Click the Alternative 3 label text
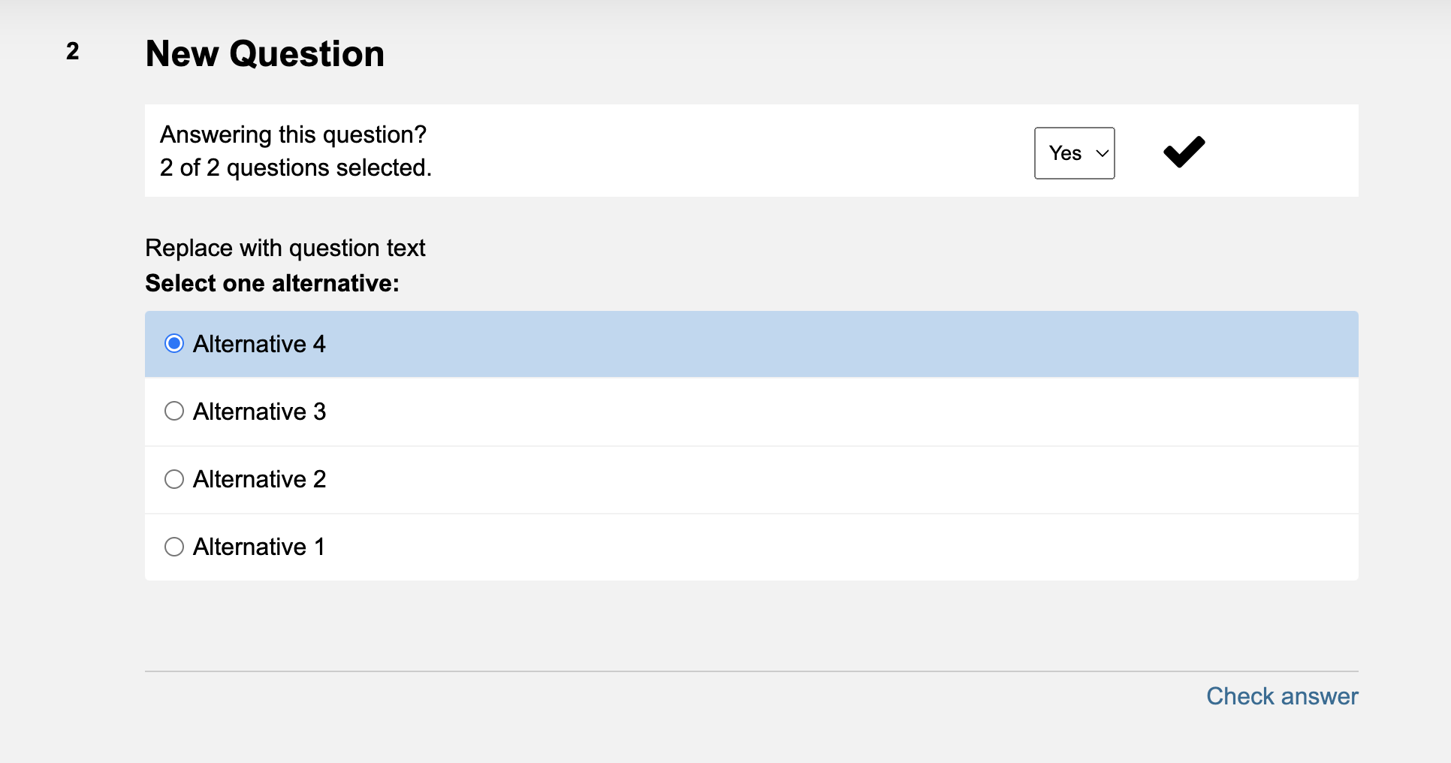Viewport: 1451px width, 763px height. click(x=260, y=412)
